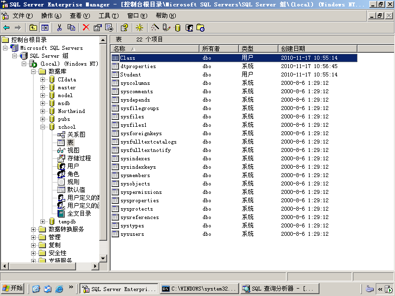Click tree pane vertical scroll up arrow

(103, 40)
